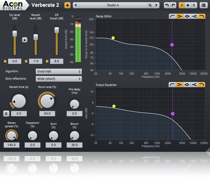Open the preset search magnifier

coord(150,5)
